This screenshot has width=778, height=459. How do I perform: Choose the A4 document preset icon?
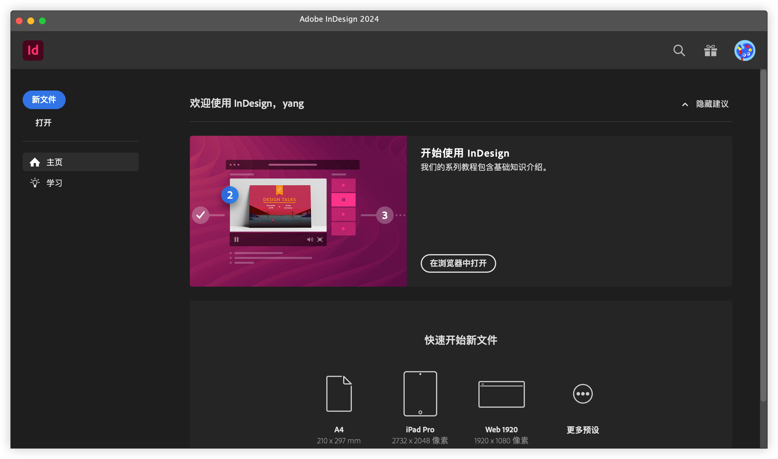click(339, 393)
